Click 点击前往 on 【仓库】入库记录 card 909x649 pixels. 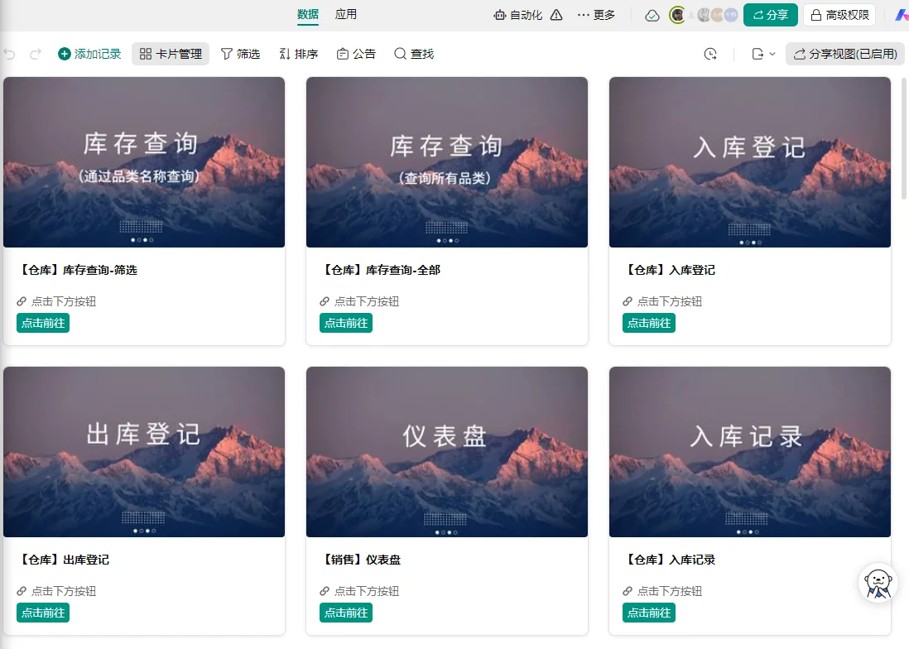(649, 613)
